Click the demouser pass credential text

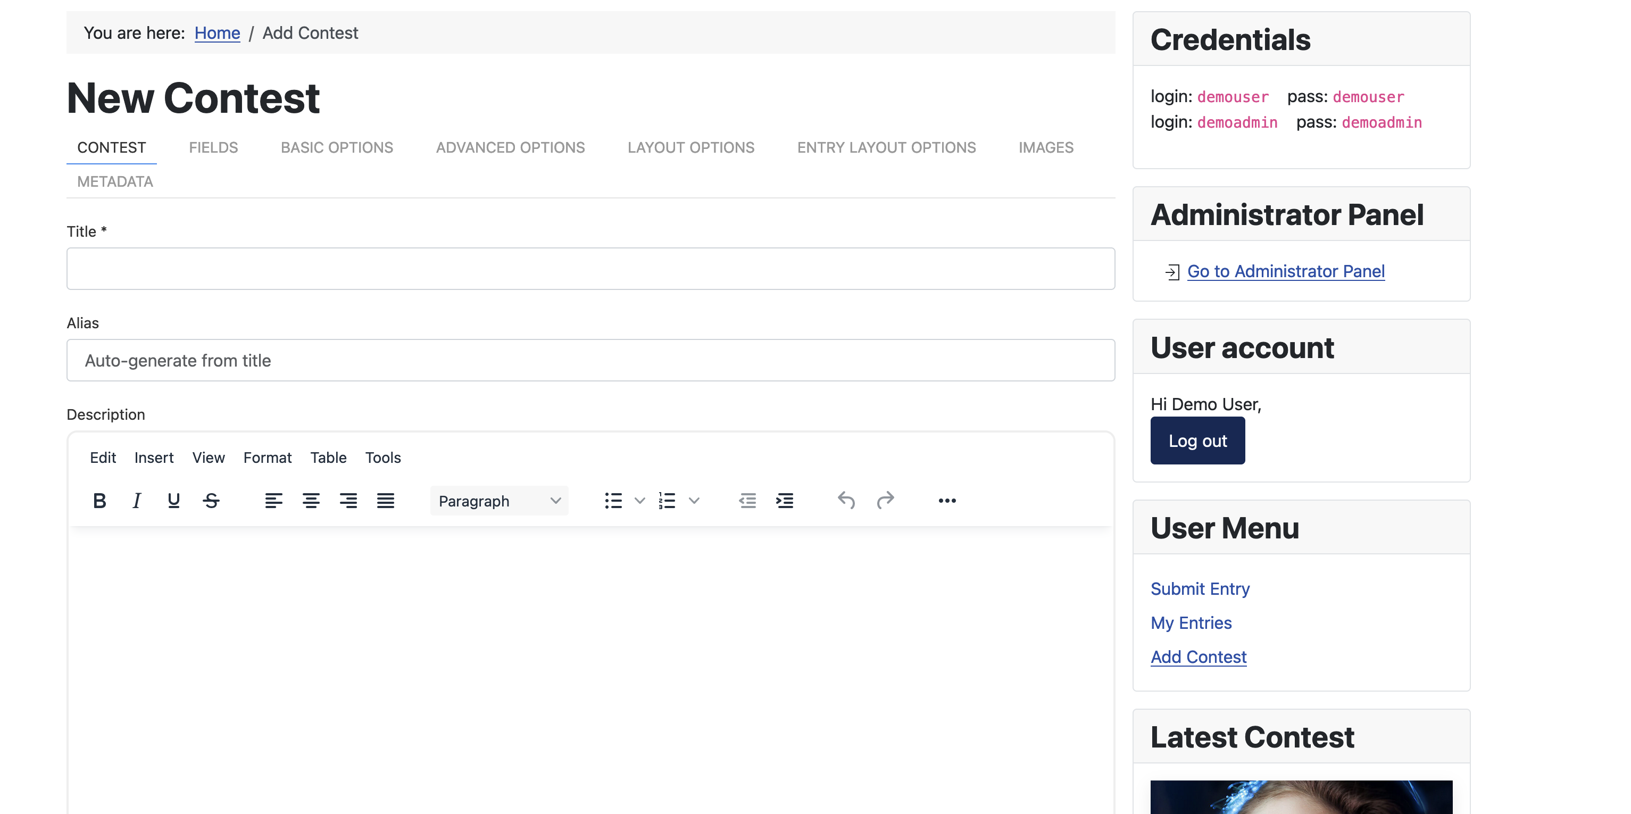(x=1368, y=97)
